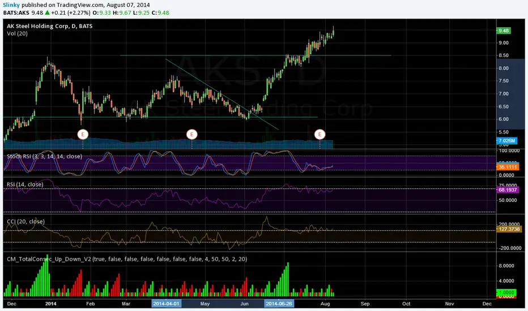Click the H:9.67 high value
Screen dimensions: 528x311
(x=122, y=13)
